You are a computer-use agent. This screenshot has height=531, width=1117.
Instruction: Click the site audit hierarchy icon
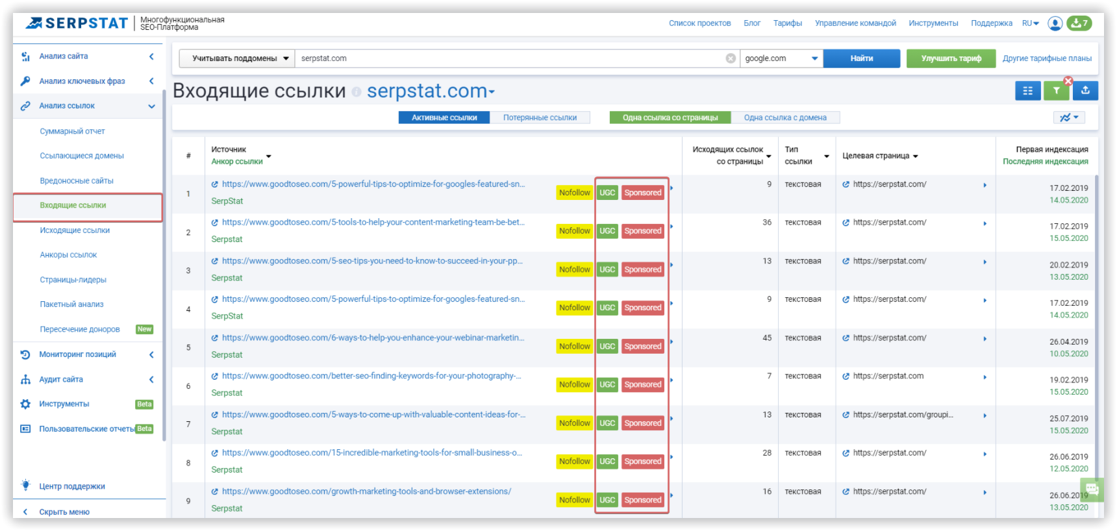pos(25,379)
